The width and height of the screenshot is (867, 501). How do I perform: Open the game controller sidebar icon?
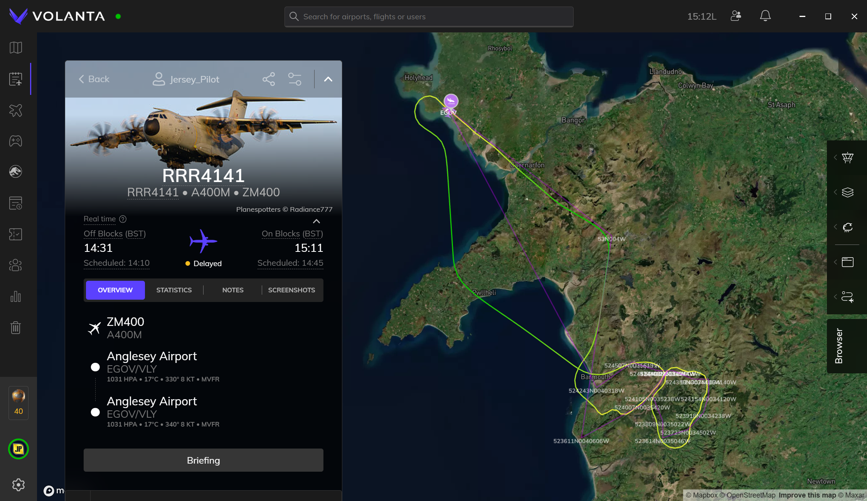[x=16, y=141]
